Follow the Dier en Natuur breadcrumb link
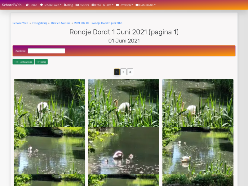This screenshot has width=248, height=186. tap(60, 23)
